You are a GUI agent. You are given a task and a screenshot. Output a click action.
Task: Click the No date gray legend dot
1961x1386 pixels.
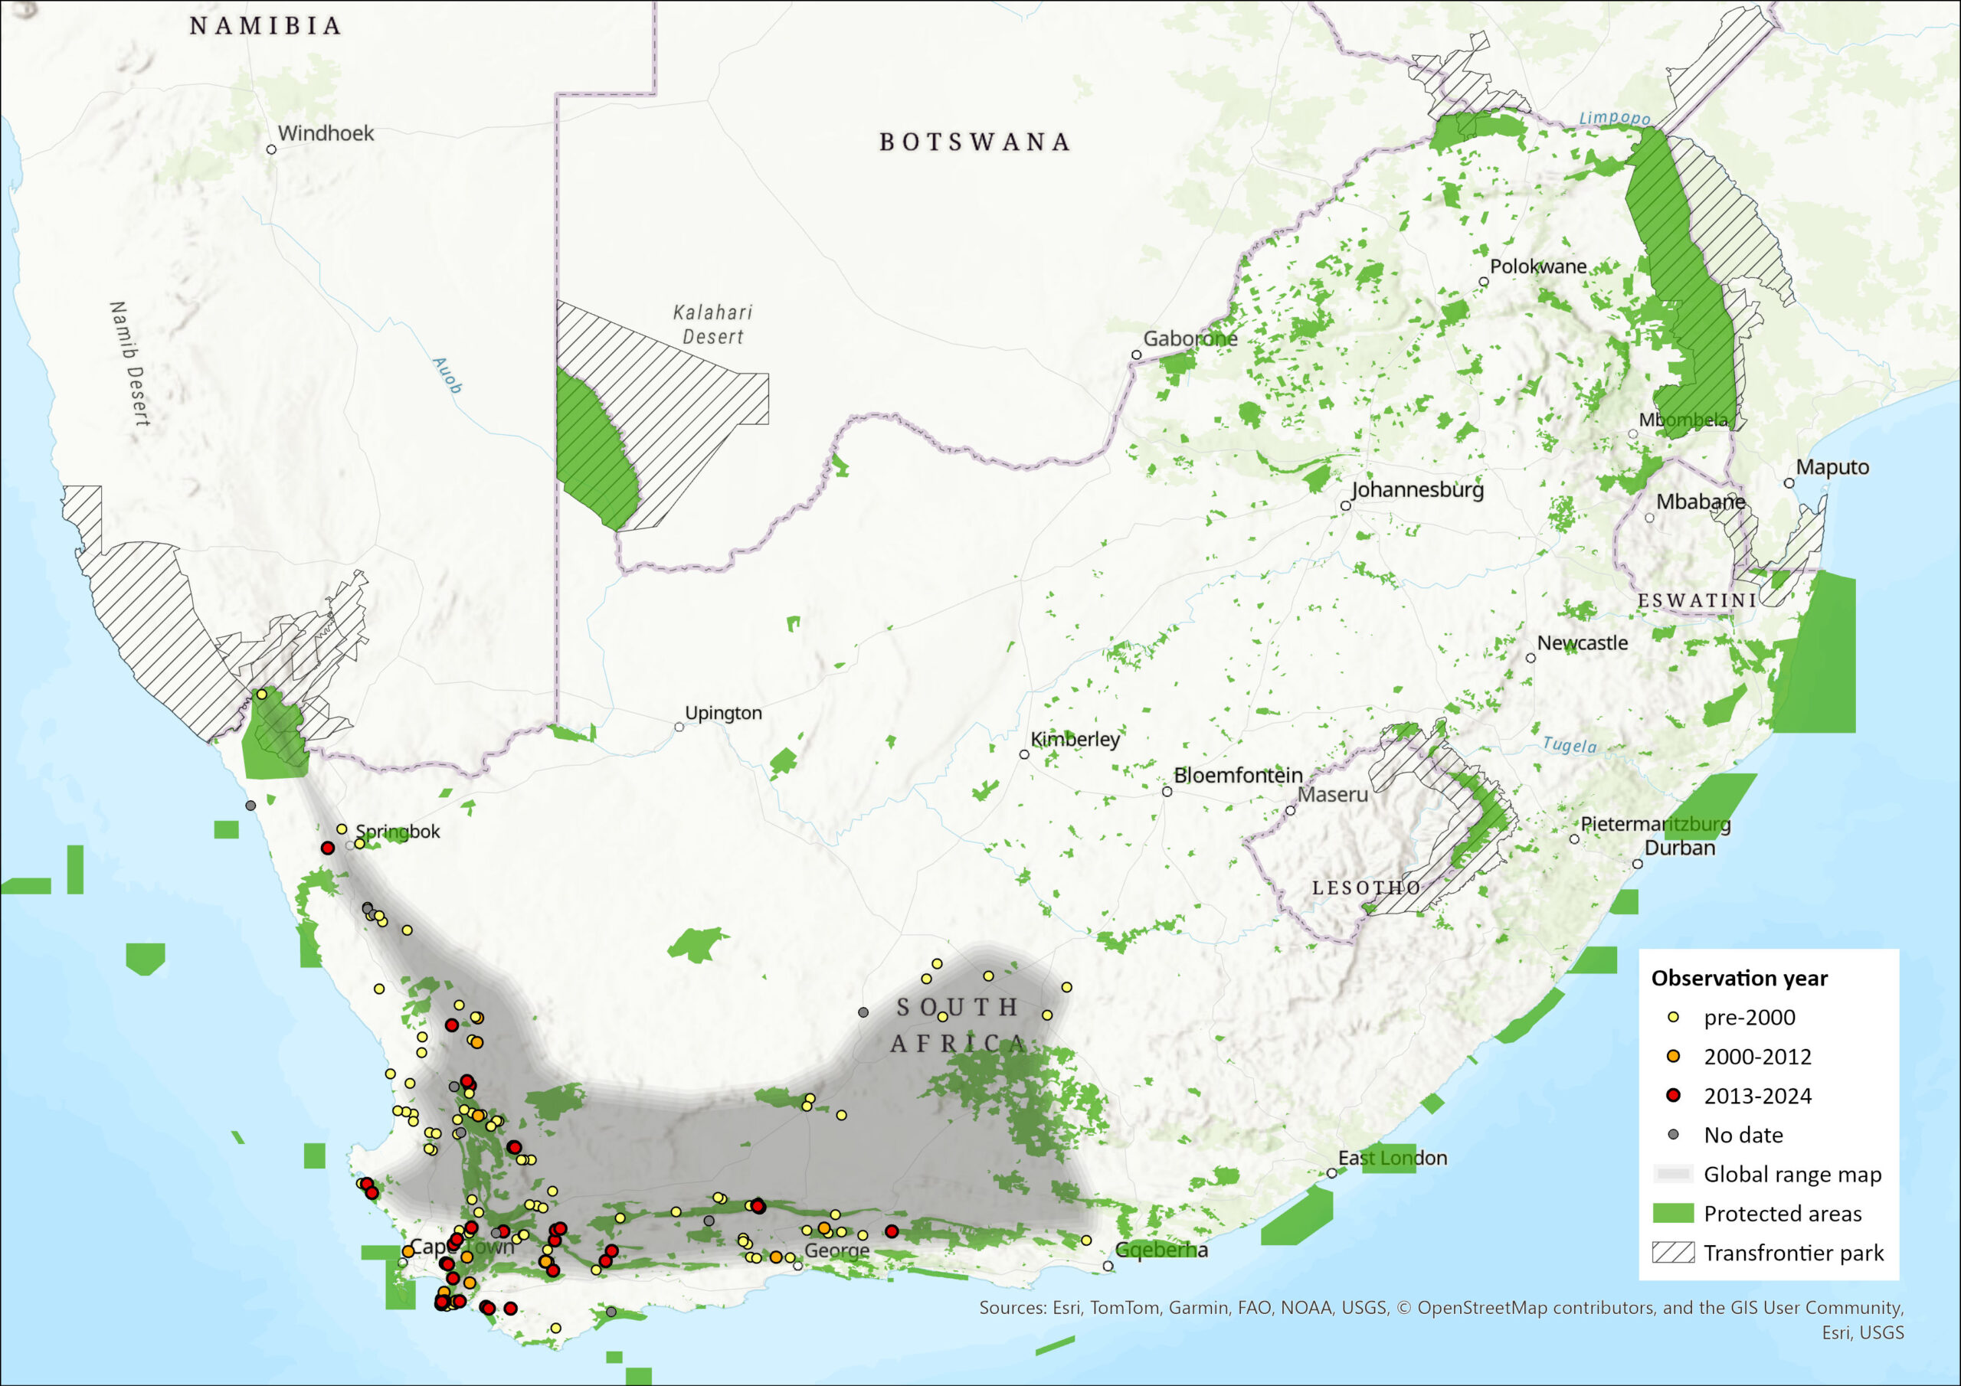point(1673,1135)
